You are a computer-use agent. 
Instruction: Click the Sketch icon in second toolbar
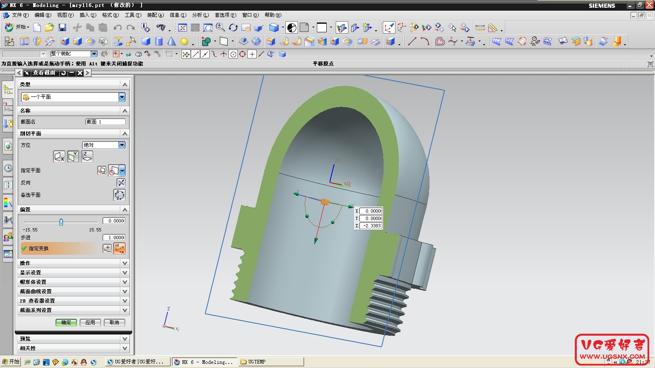(x=9, y=41)
